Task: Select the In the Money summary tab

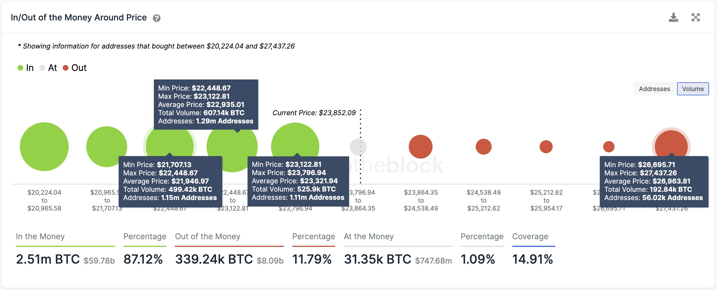Action: click(x=40, y=236)
